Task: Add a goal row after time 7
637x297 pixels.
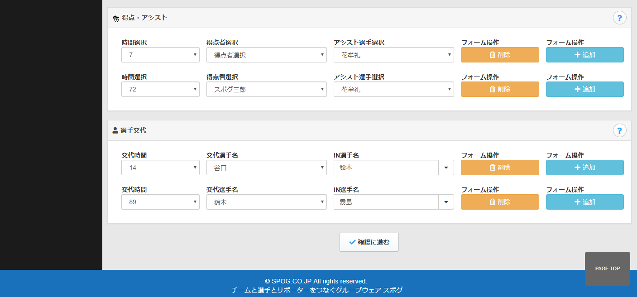Action: click(x=584, y=55)
